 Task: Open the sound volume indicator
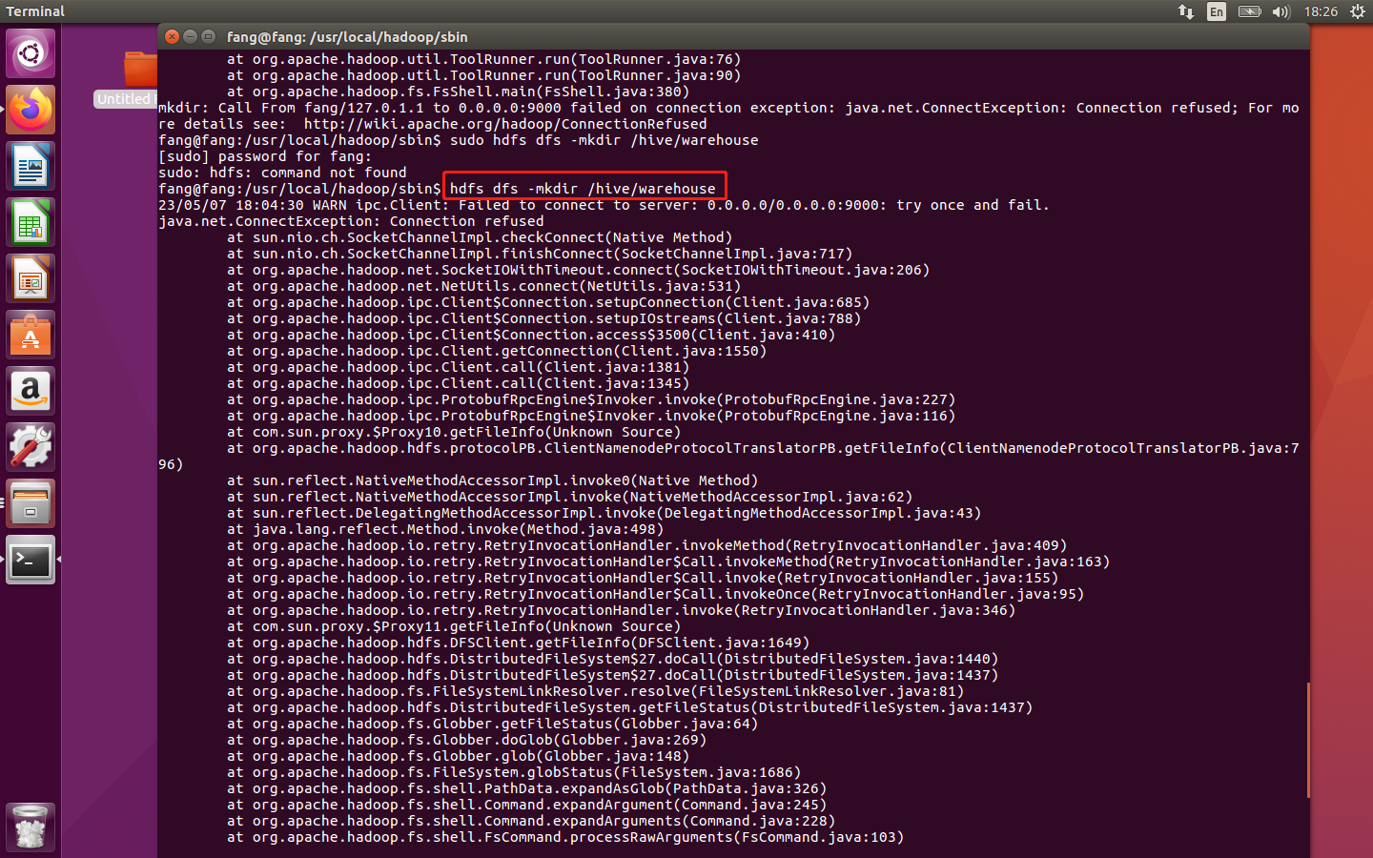[1281, 11]
